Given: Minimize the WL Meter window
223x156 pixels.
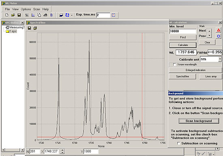Looking at the screenshot, I should (x=212, y=3).
